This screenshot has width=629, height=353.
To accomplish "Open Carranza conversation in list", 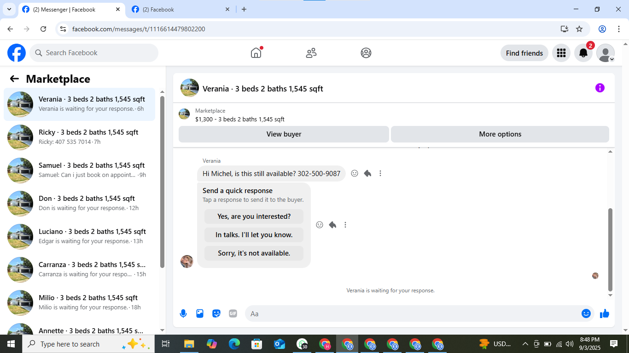I will pyautogui.click(x=80, y=270).
